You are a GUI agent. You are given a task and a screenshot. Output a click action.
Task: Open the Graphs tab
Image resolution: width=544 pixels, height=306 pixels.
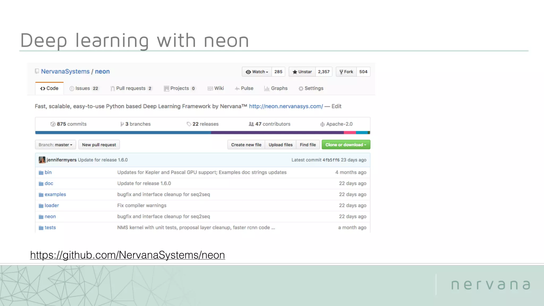[x=276, y=88]
